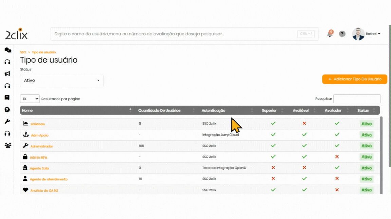Open the notifications bell
The width and height of the screenshot is (391, 219).
(330, 34)
